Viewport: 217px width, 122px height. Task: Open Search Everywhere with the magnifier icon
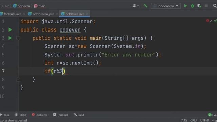tap(215, 6)
